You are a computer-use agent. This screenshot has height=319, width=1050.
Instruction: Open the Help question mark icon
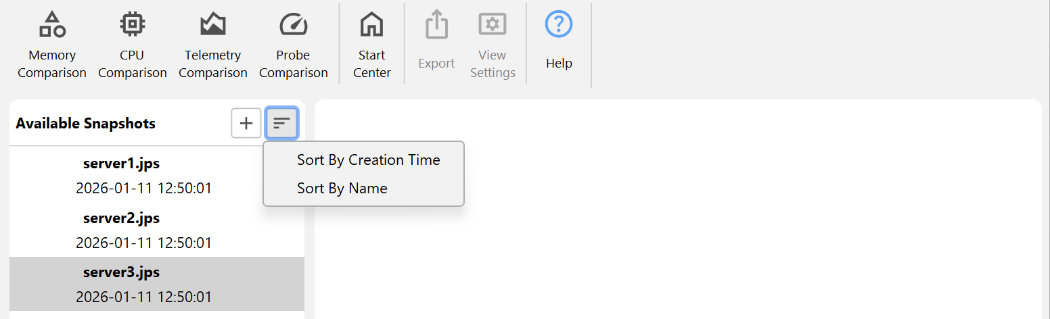tap(559, 26)
